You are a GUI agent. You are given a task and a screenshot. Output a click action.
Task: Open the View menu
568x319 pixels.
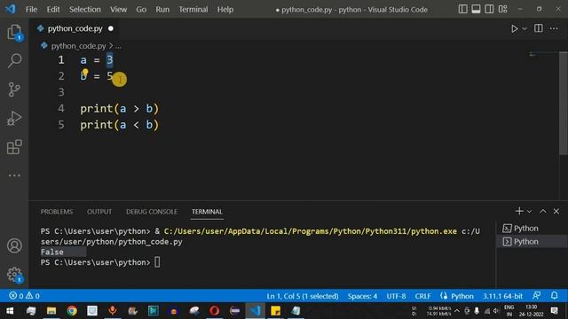118,10
